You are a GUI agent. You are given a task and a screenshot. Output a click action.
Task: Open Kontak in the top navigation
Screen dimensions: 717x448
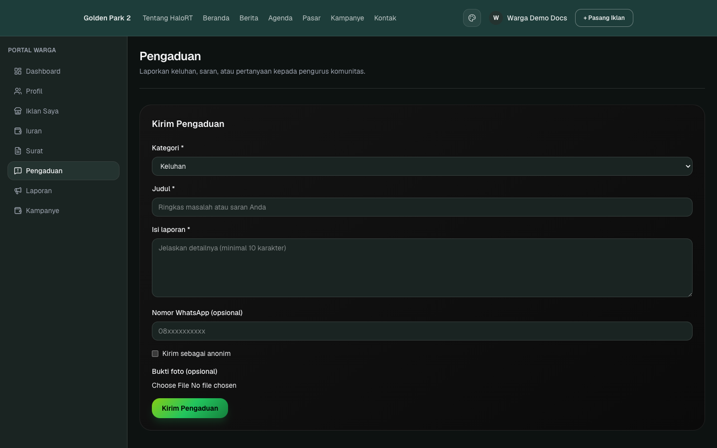click(x=385, y=18)
